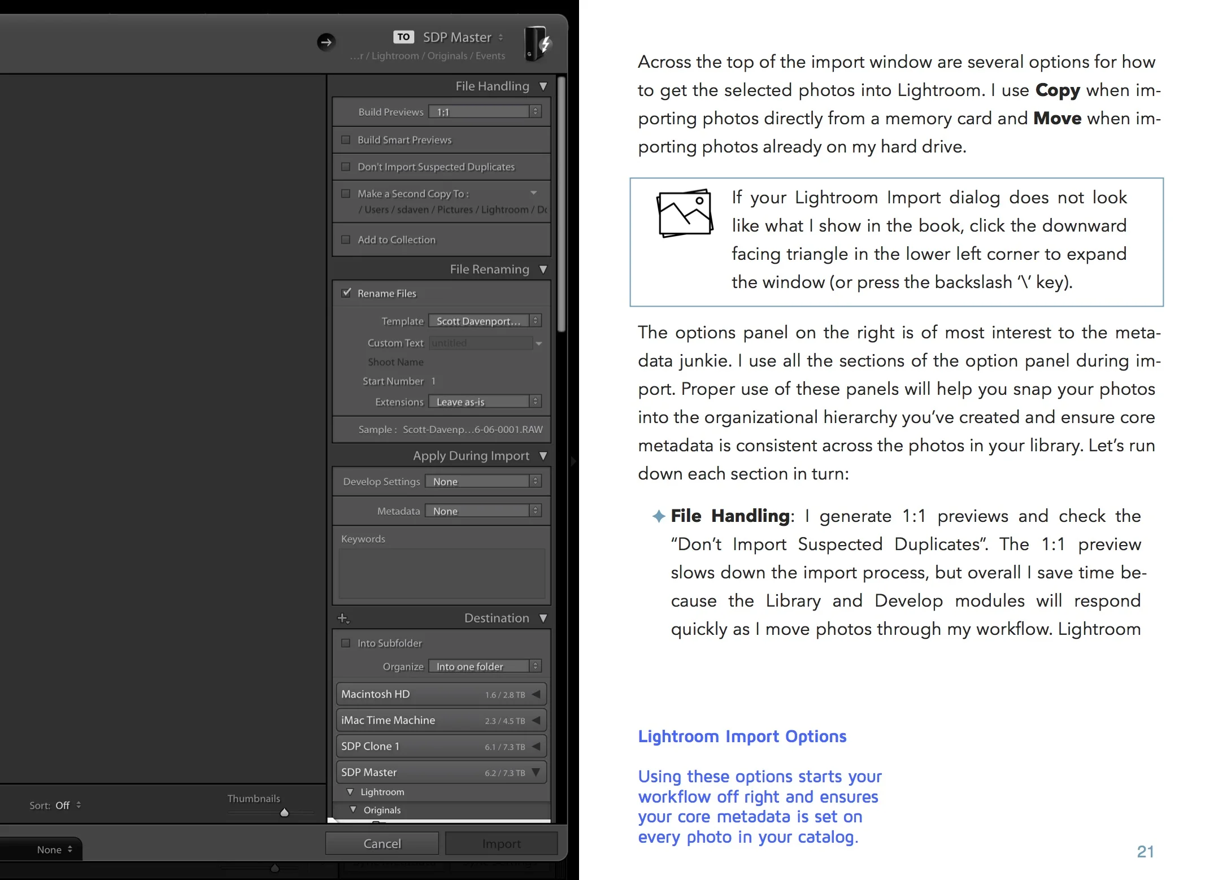Click the arrow icon before the TO destination
The height and width of the screenshot is (880, 1205).
[x=326, y=42]
